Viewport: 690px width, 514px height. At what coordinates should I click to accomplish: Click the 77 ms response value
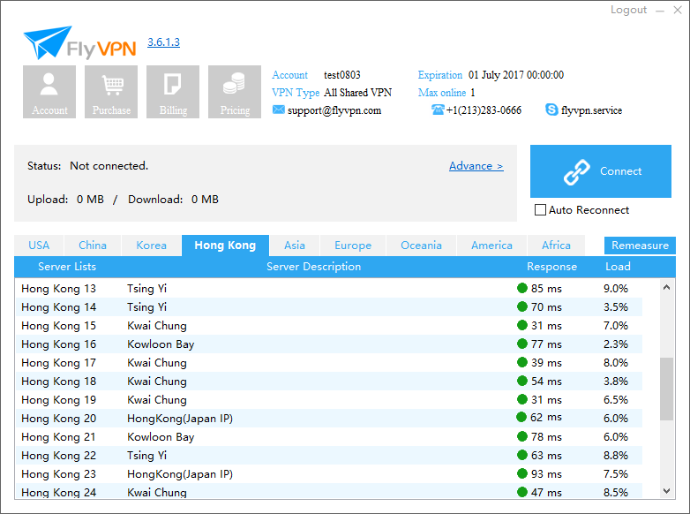(546, 344)
